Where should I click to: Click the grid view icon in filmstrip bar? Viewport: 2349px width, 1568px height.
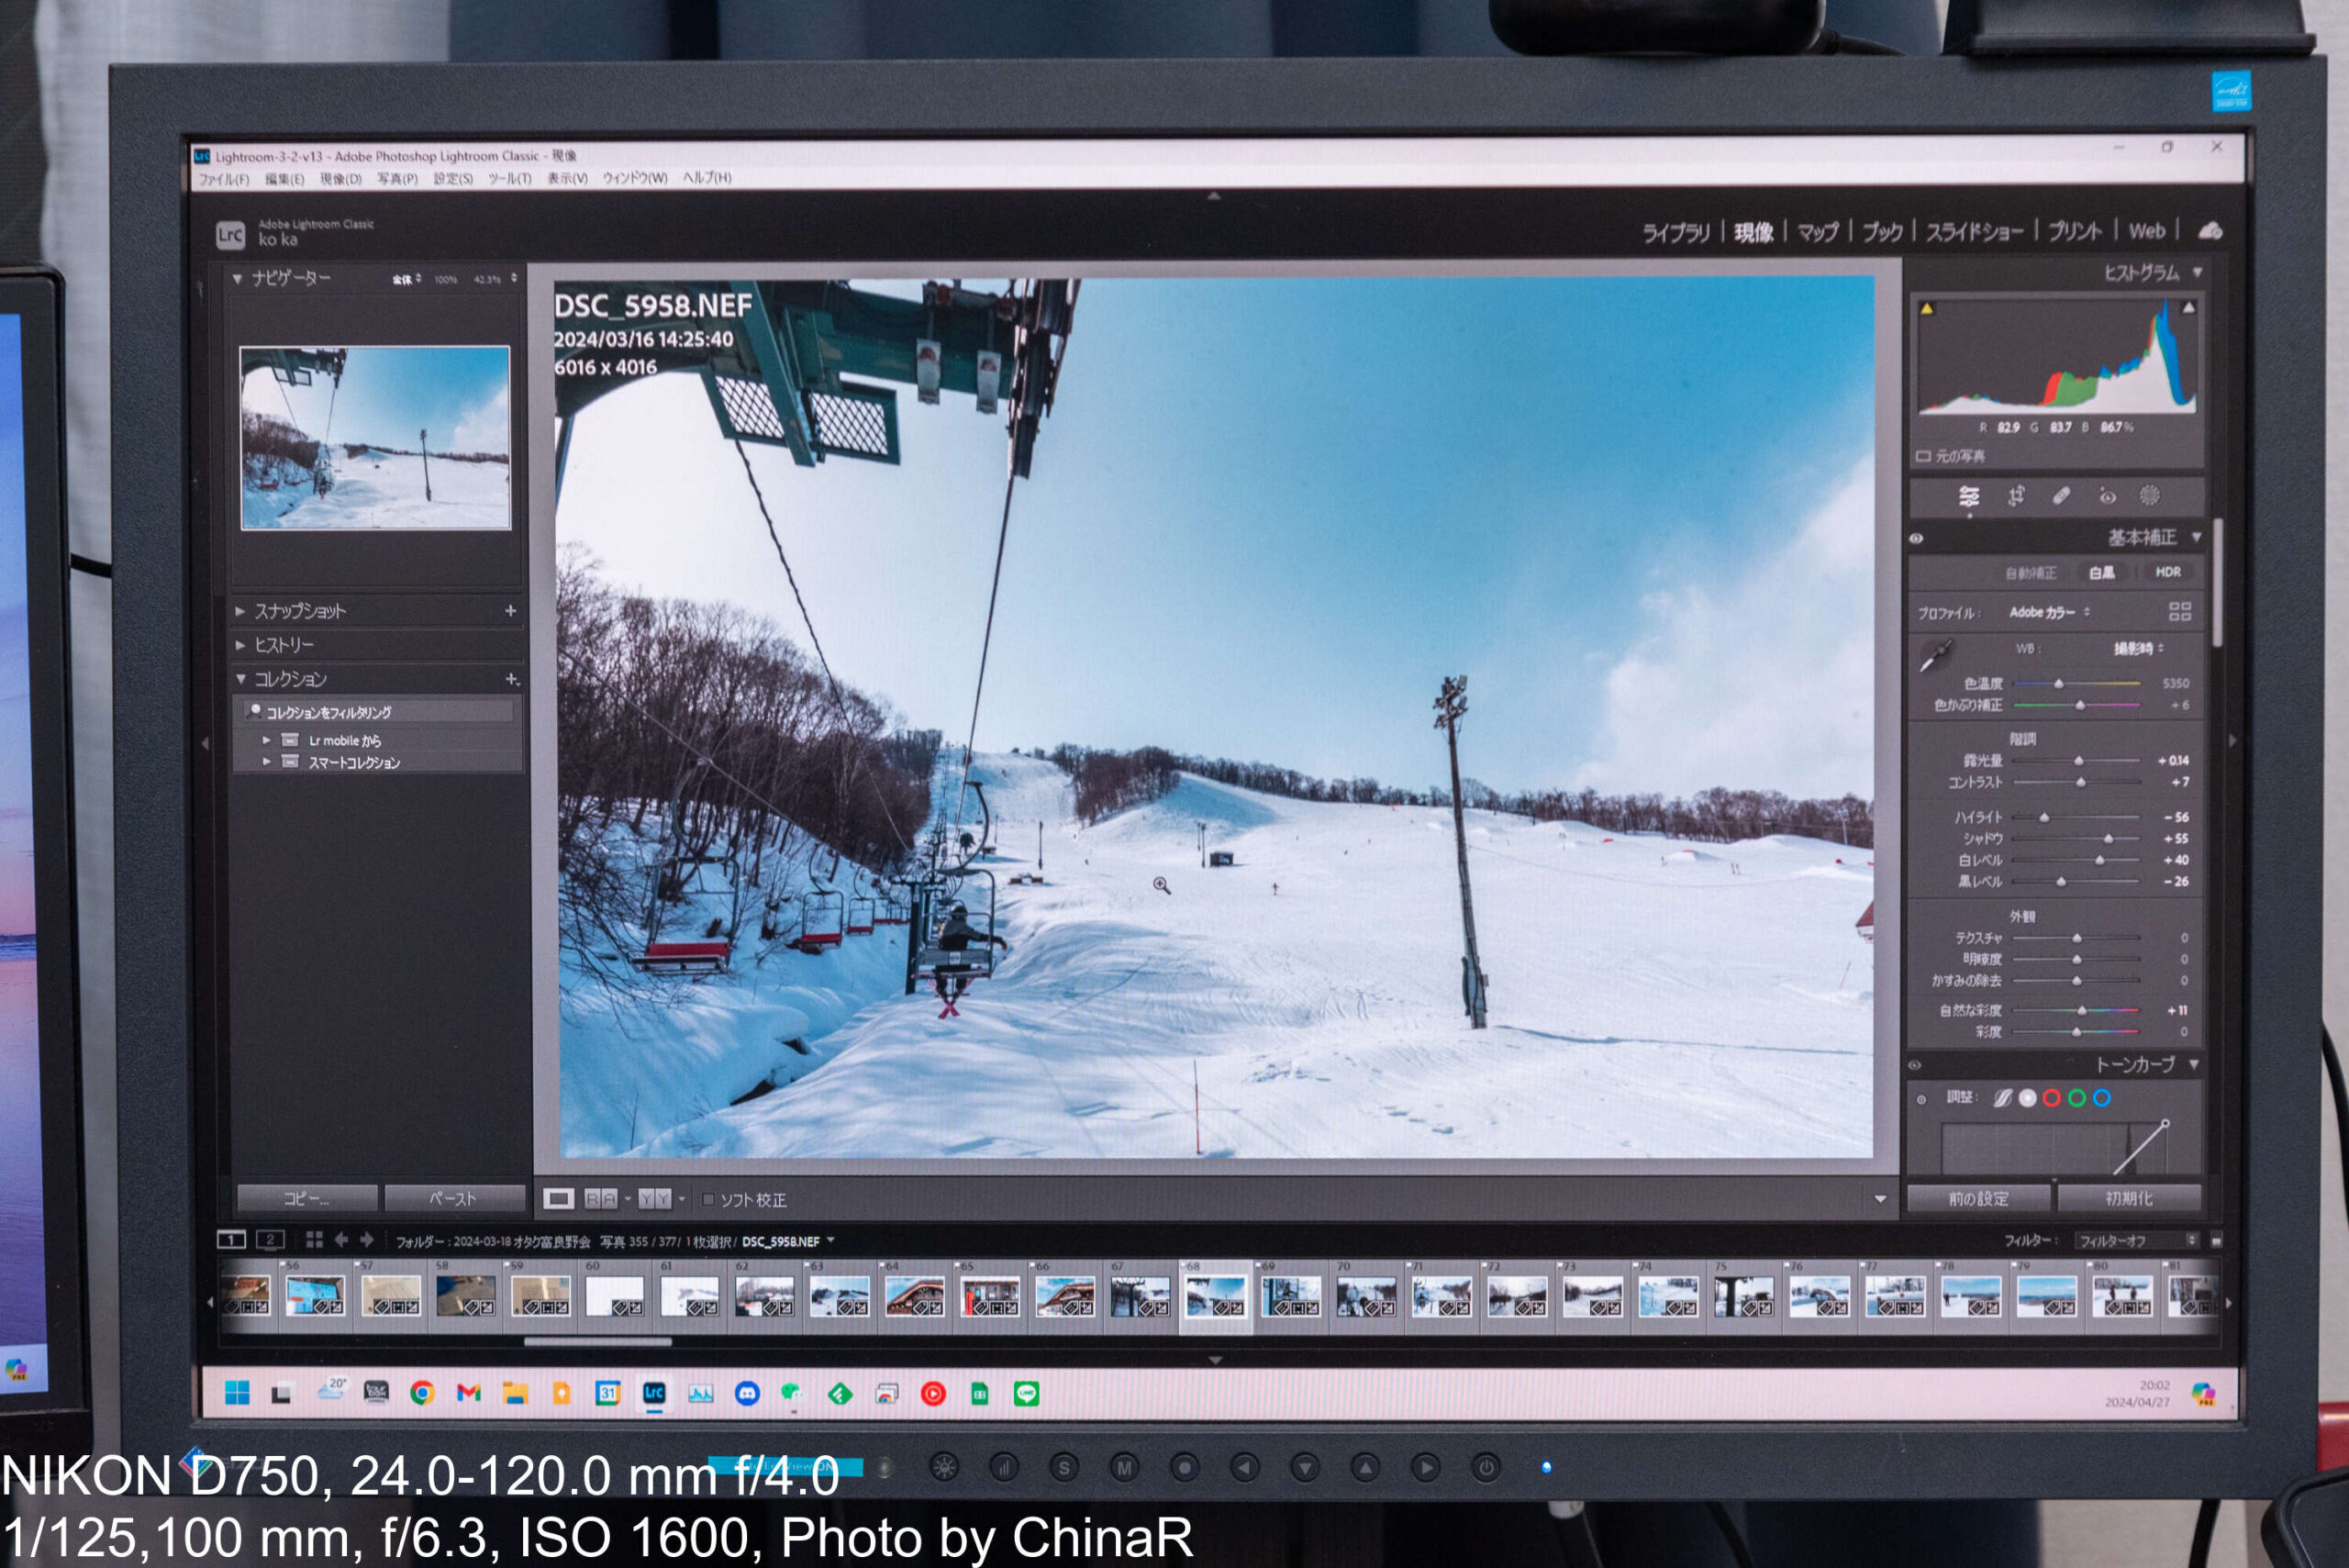[314, 1240]
